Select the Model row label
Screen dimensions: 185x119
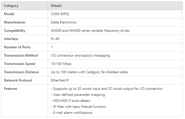[x=9, y=14]
